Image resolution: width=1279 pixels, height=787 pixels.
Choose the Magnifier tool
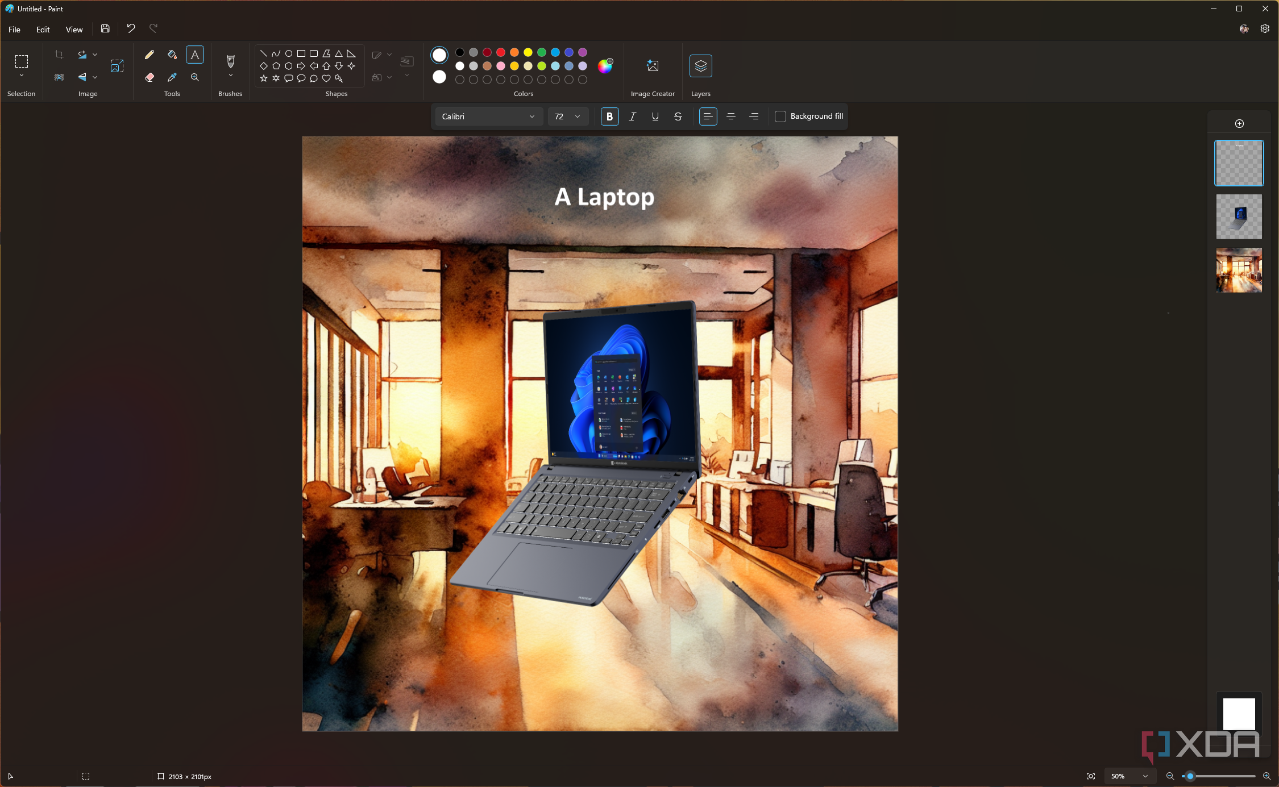(x=195, y=77)
